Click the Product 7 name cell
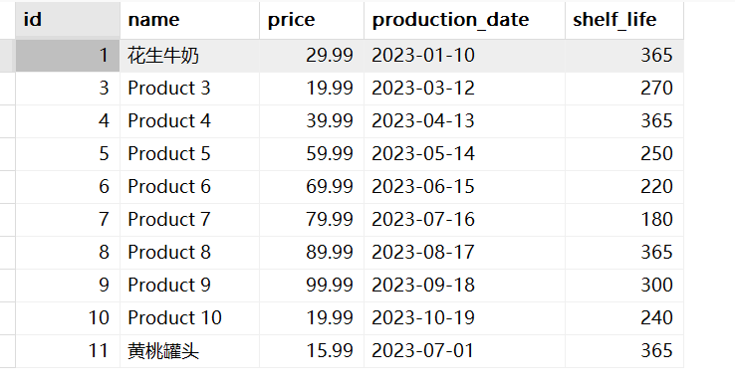Image resolution: width=735 pixels, height=389 pixels. pyautogui.click(x=189, y=220)
